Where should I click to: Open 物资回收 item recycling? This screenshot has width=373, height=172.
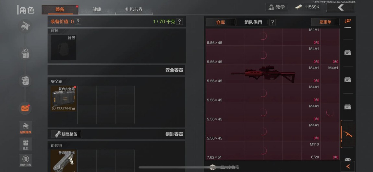pyautogui.click(x=26, y=160)
